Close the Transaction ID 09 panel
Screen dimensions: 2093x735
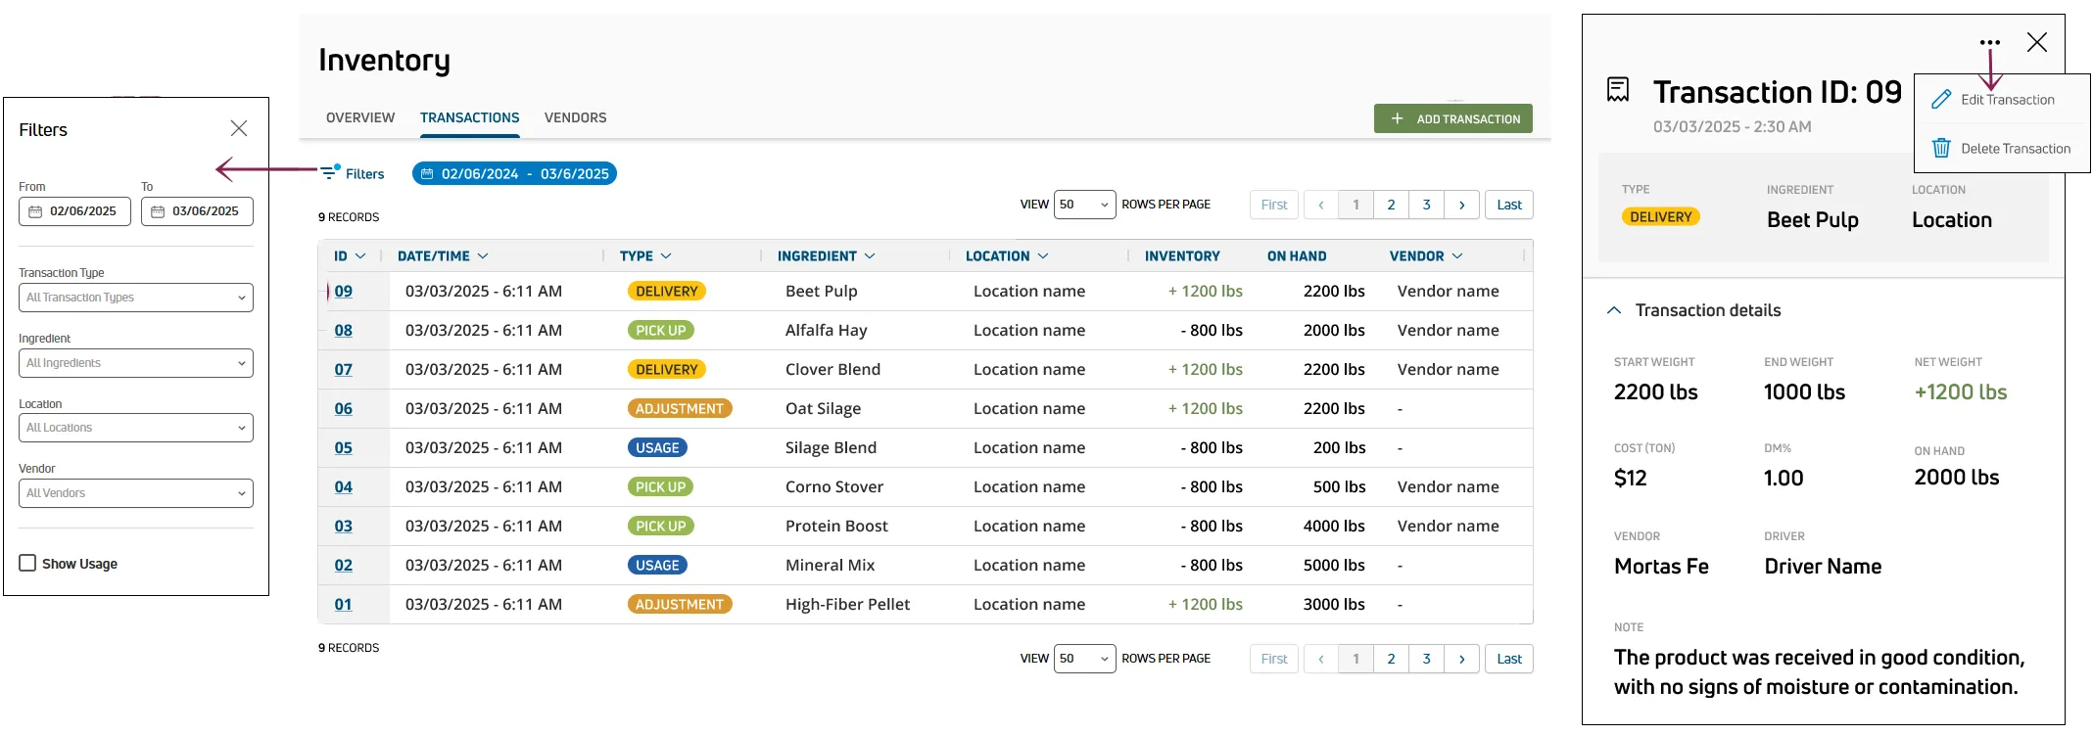[x=2037, y=42]
